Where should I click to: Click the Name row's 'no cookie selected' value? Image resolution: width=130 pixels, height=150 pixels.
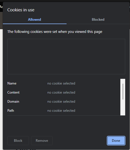coord(61,83)
